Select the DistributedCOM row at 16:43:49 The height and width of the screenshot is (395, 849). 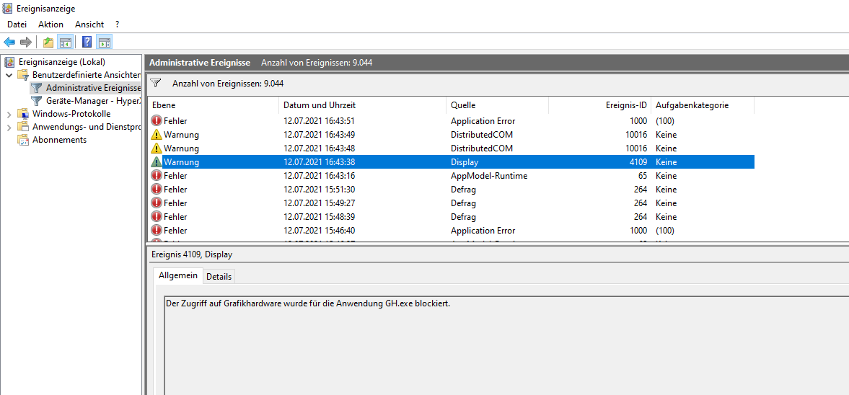(x=451, y=134)
